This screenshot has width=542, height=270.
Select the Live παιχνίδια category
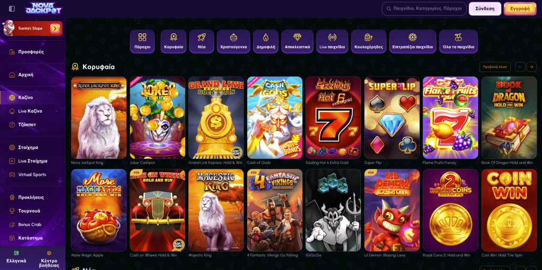click(332, 41)
